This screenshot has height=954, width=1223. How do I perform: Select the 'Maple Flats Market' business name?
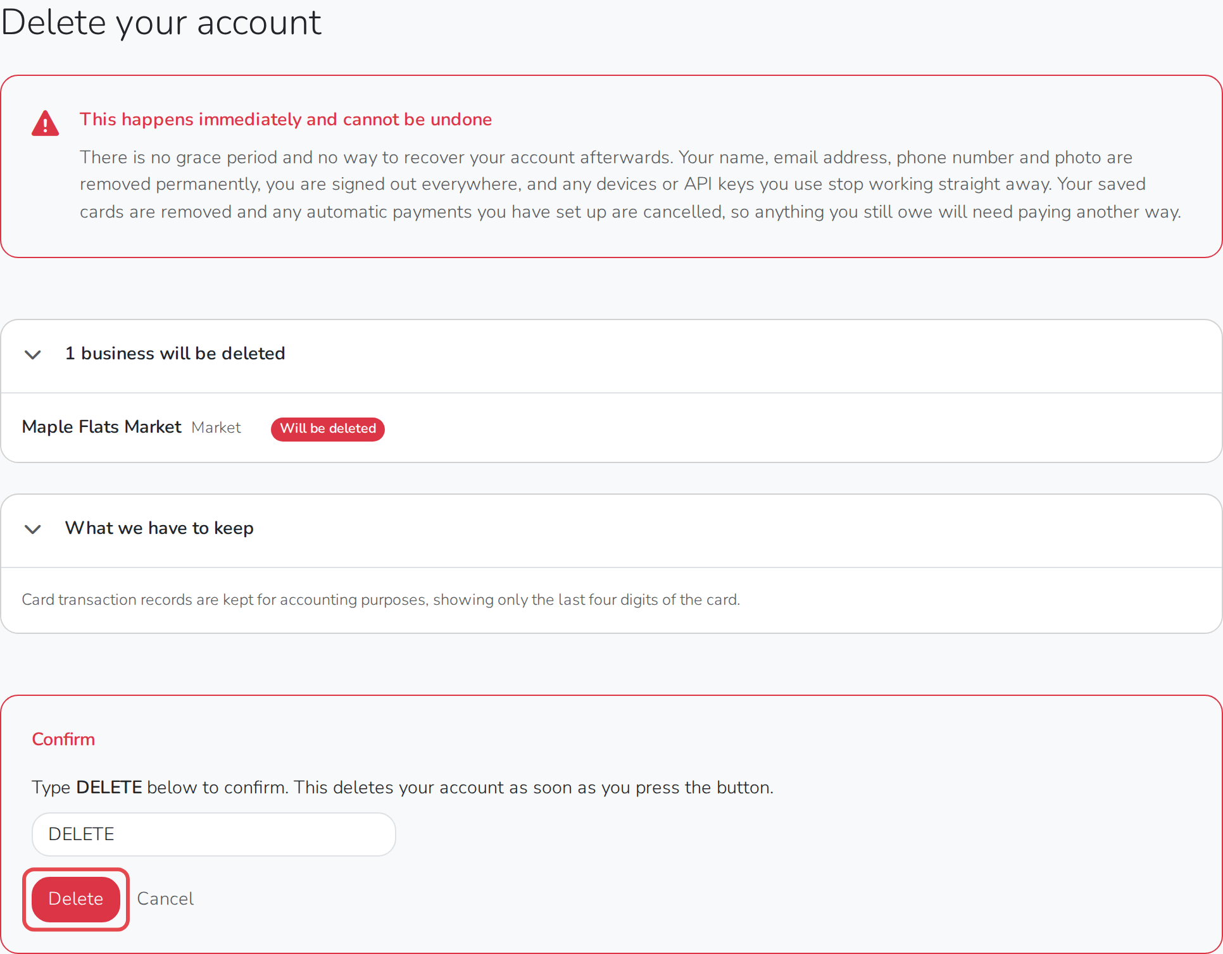[x=102, y=427]
